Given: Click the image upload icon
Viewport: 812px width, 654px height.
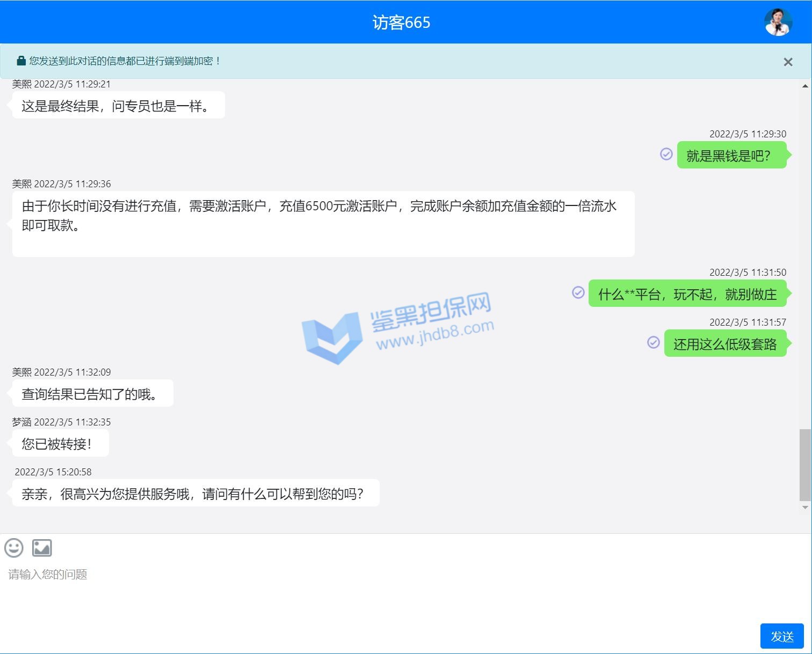Looking at the screenshot, I should point(42,548).
